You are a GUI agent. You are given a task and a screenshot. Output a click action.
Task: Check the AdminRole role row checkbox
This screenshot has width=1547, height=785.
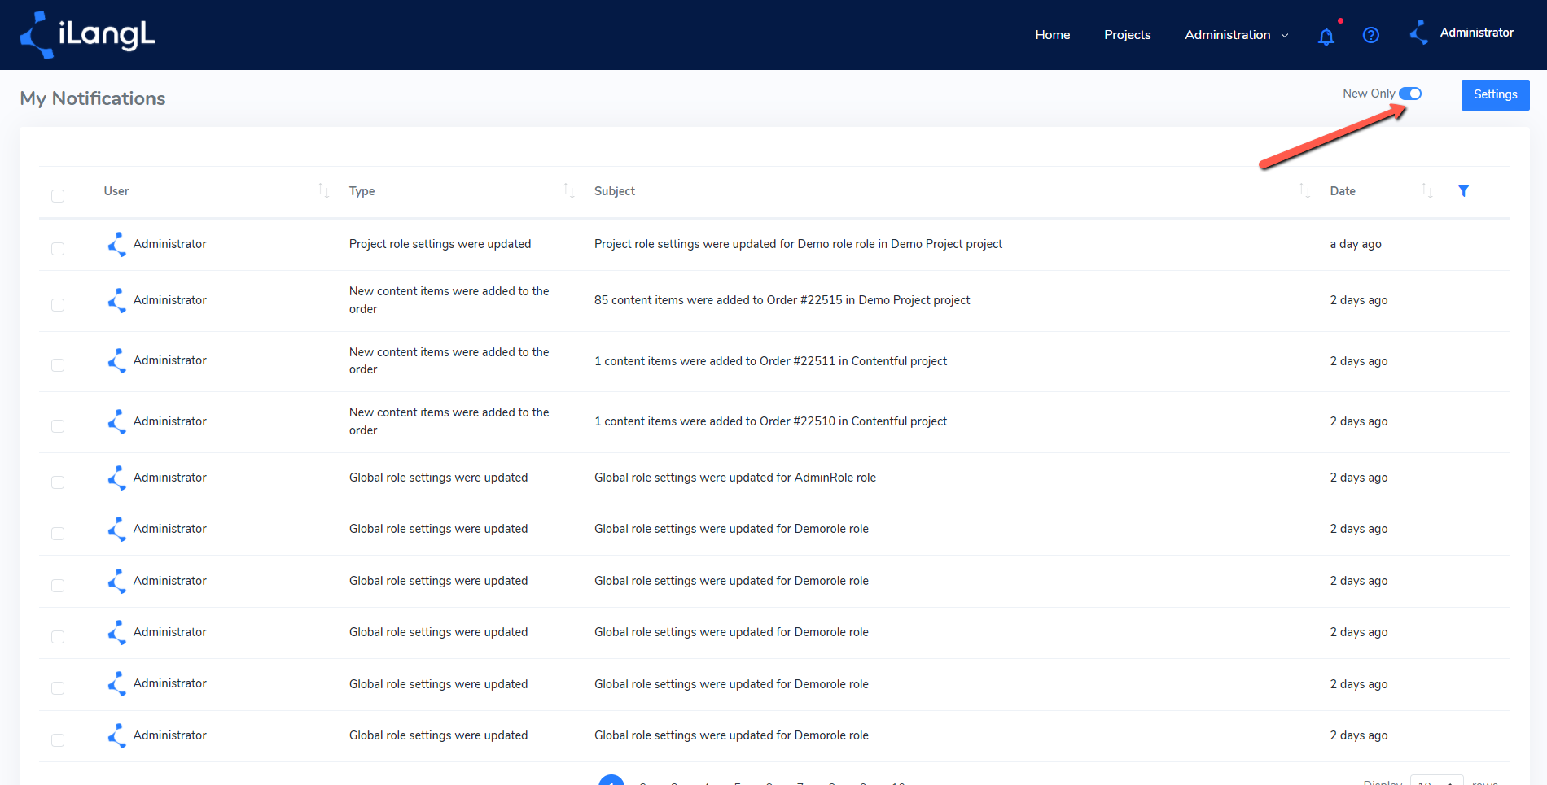(x=58, y=482)
